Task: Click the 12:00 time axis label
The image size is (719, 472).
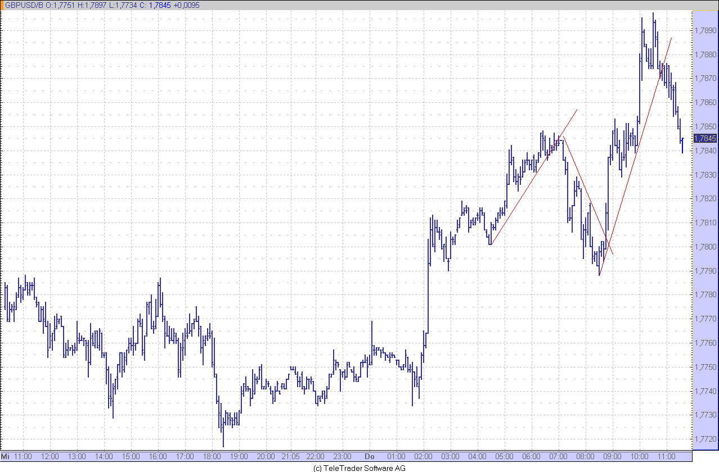Action: [x=51, y=456]
